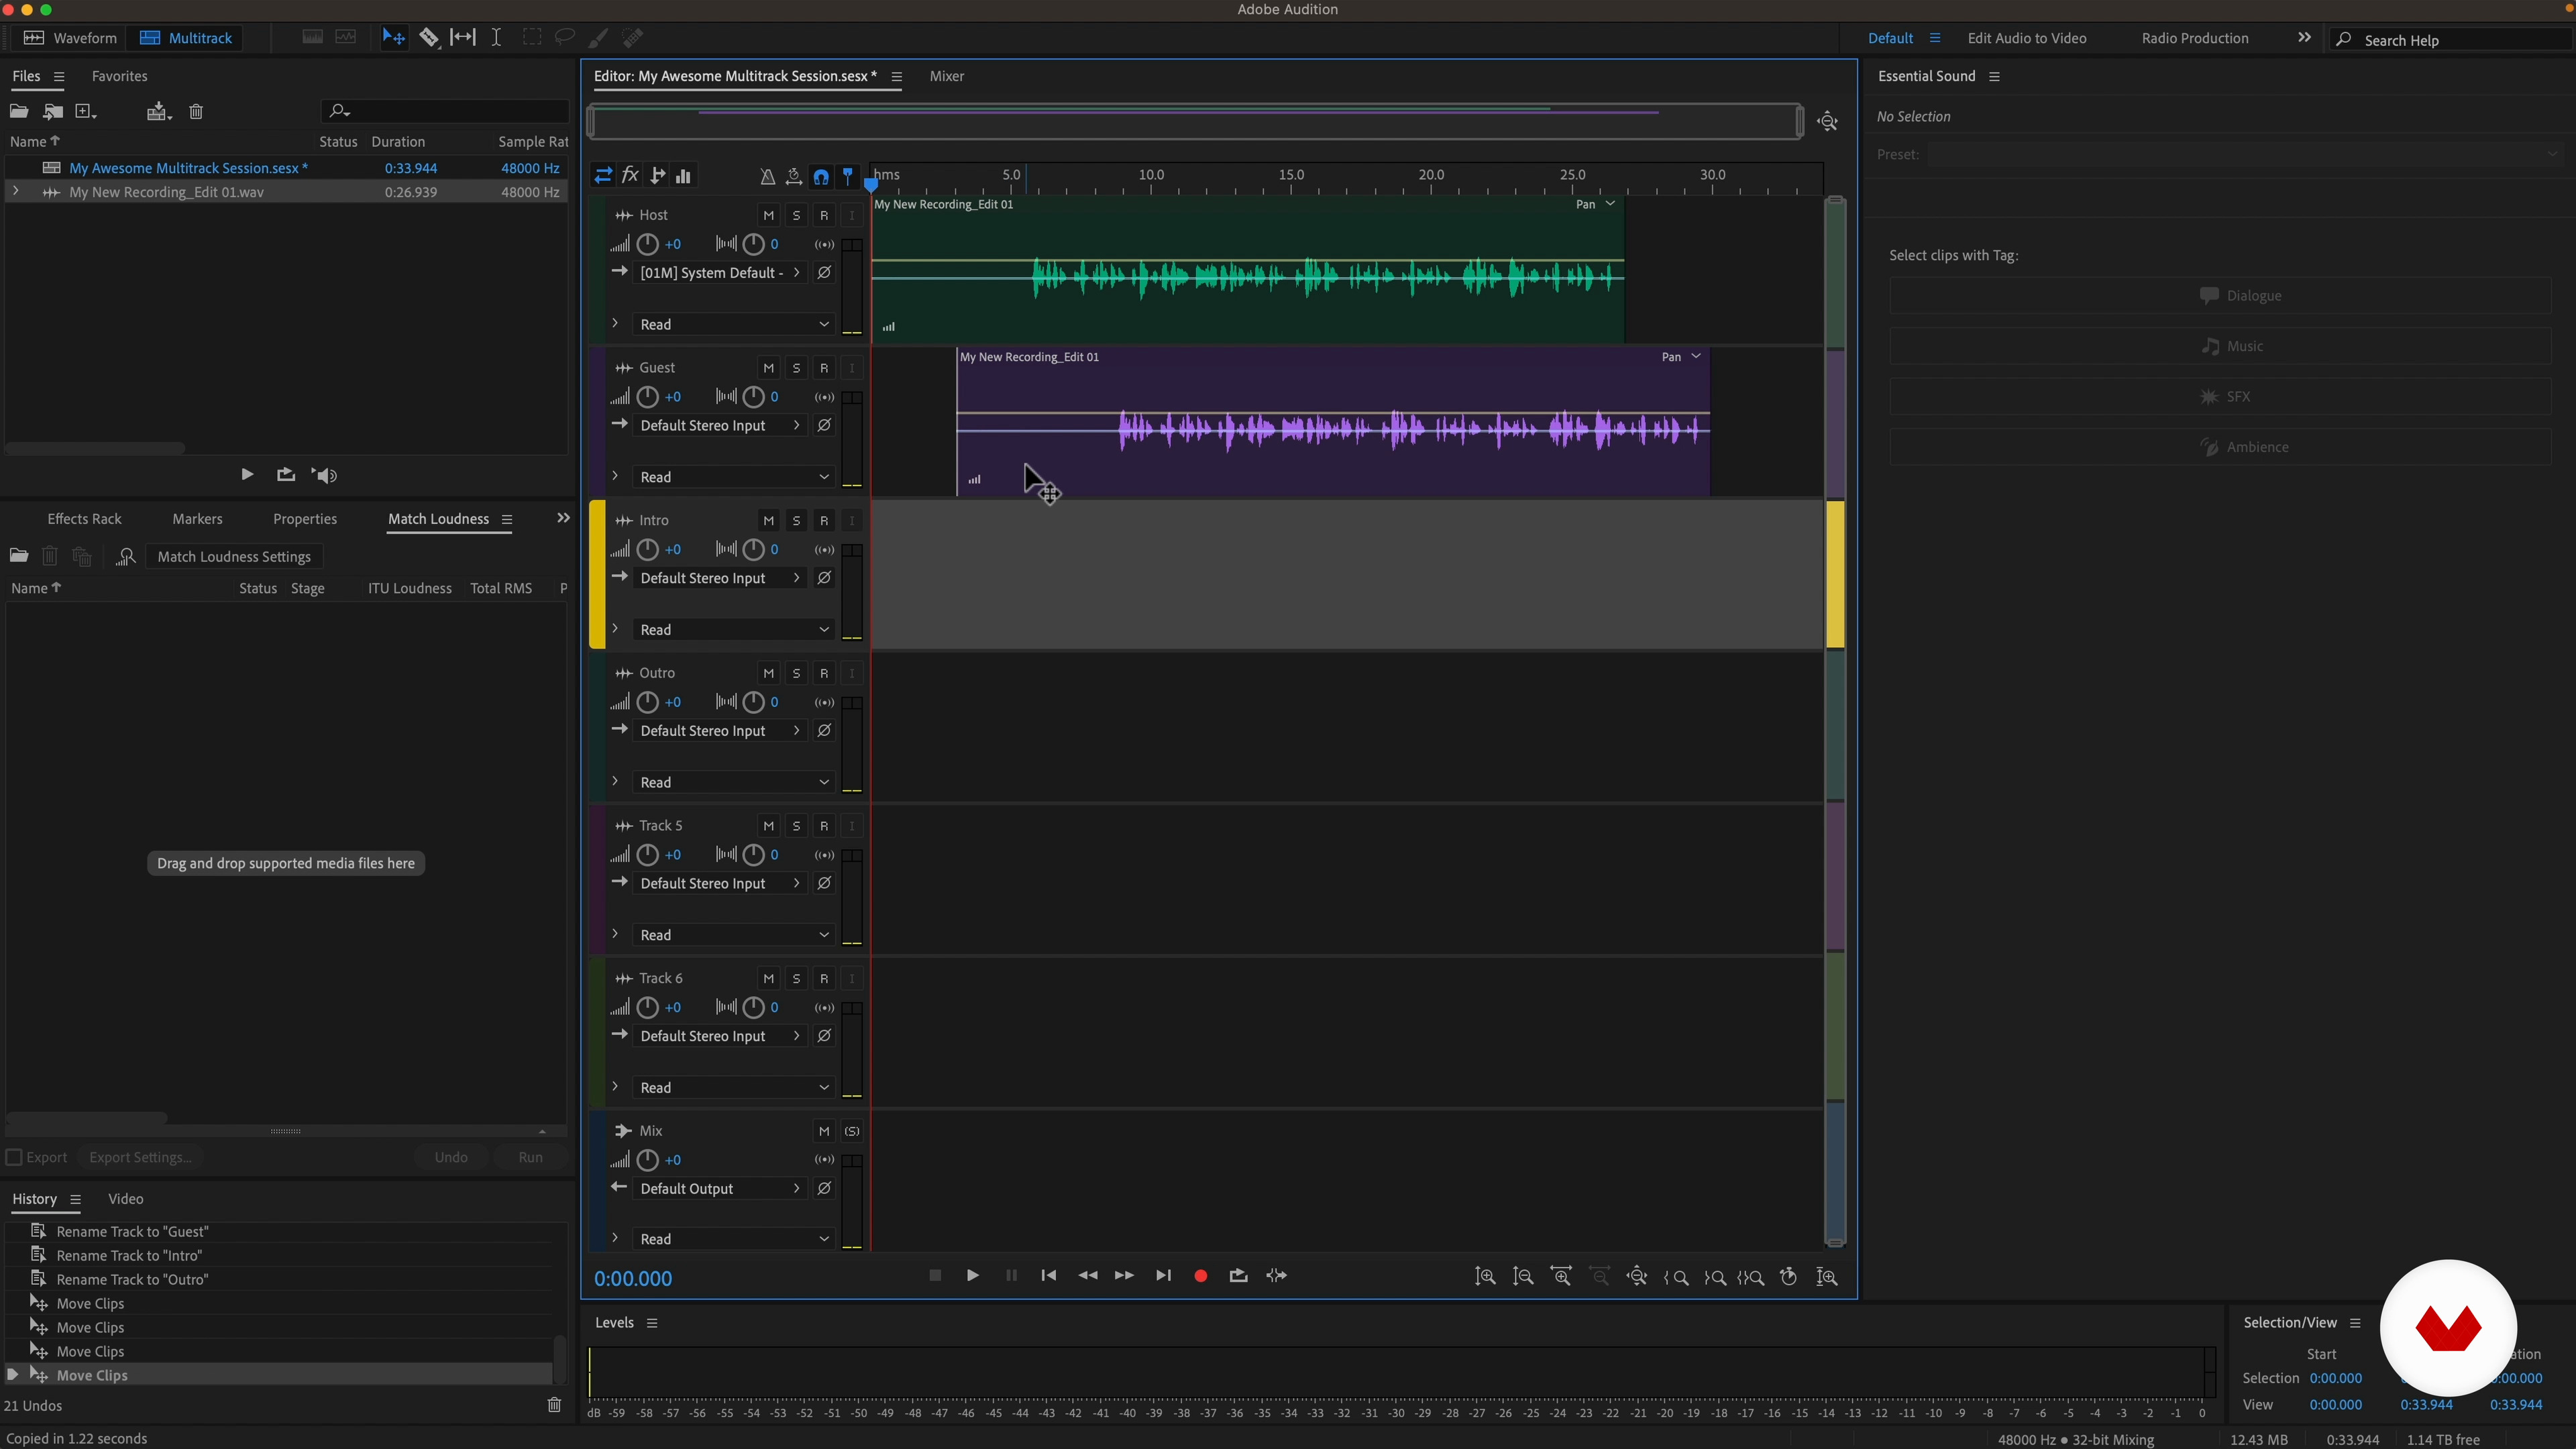Screen dimensions: 2576x1449
Task: Solo the Guest track
Action: [796, 368]
